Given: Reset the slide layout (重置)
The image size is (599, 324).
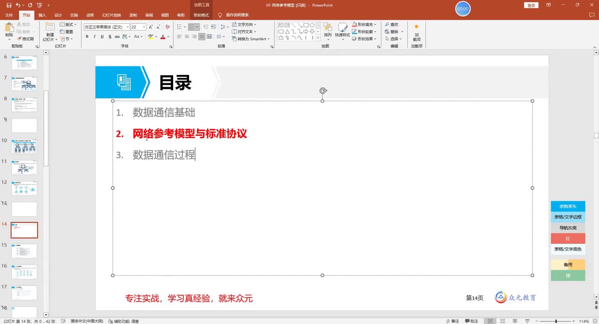Looking at the screenshot, I should click(x=66, y=32).
